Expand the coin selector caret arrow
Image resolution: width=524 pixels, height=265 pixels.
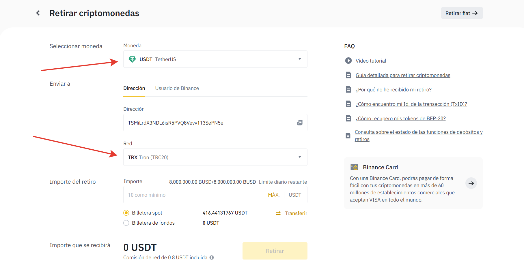[x=300, y=59]
